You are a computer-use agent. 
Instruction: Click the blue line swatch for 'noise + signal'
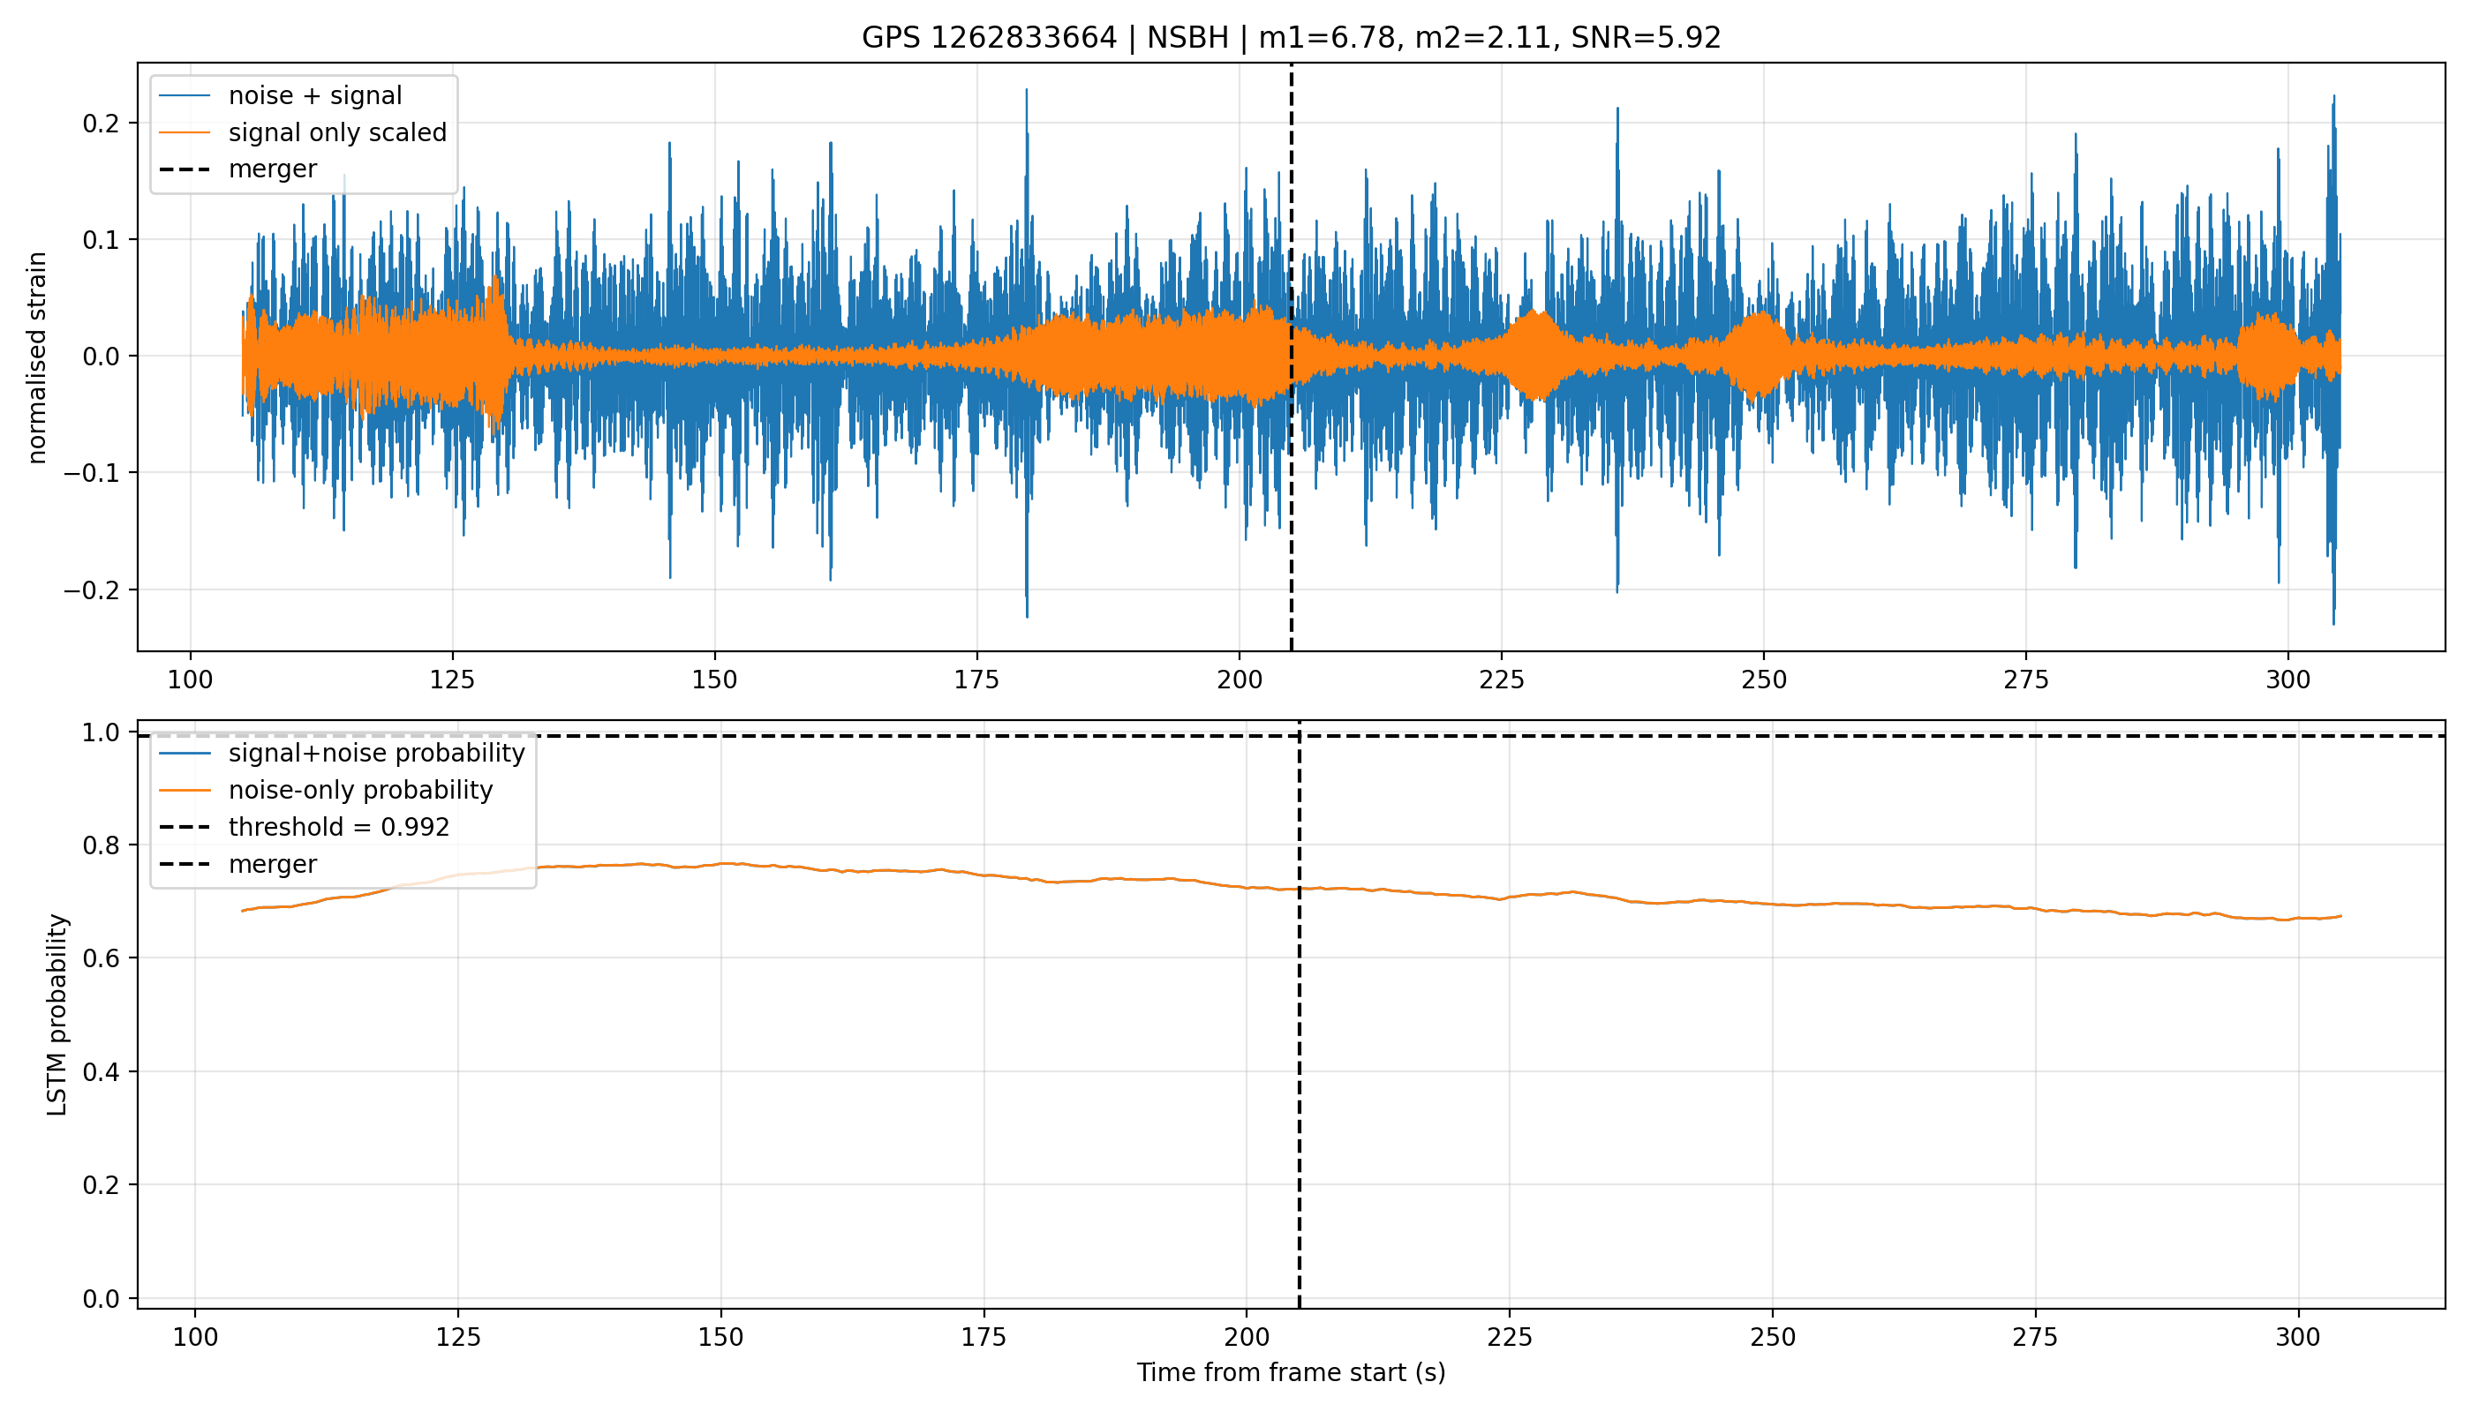185,95
